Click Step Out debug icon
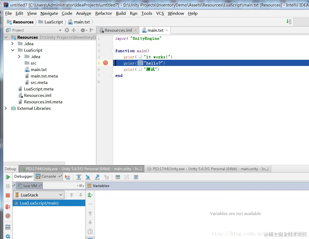 (x=97, y=177)
